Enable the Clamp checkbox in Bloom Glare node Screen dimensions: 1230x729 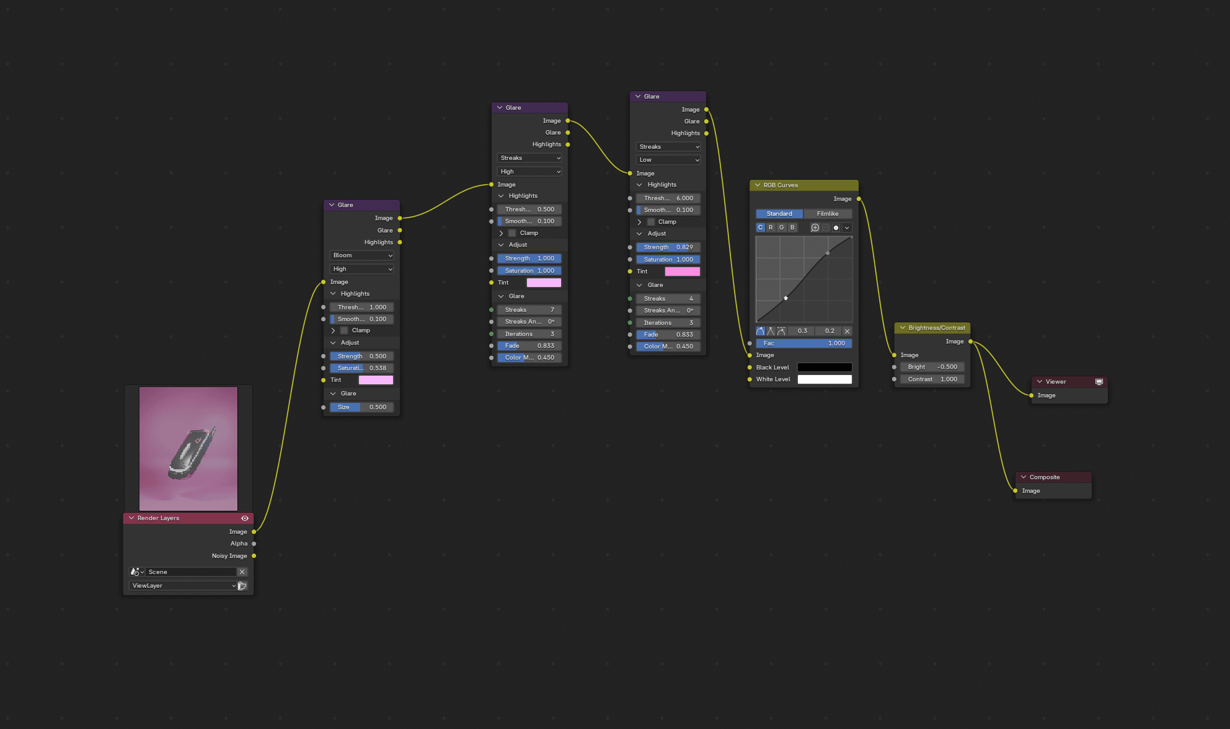tap(344, 330)
